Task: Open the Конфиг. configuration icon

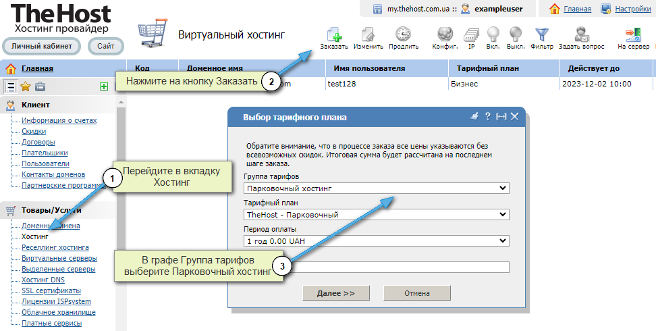Action: (x=445, y=34)
